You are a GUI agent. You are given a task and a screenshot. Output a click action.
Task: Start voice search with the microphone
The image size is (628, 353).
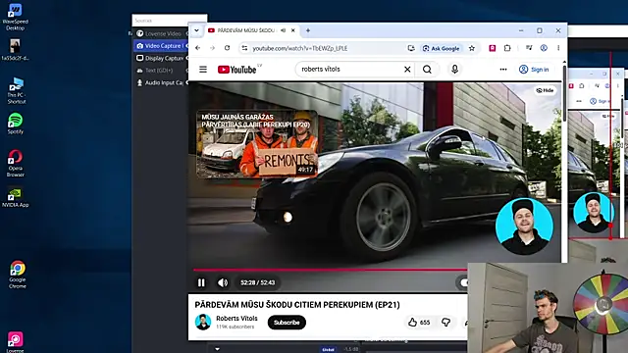click(454, 70)
